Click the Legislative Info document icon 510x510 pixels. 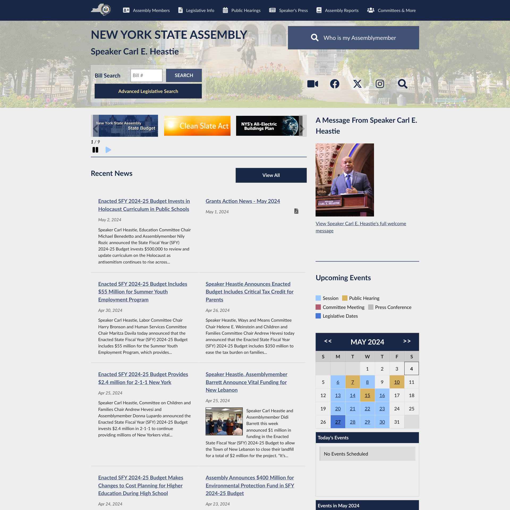[x=180, y=10]
